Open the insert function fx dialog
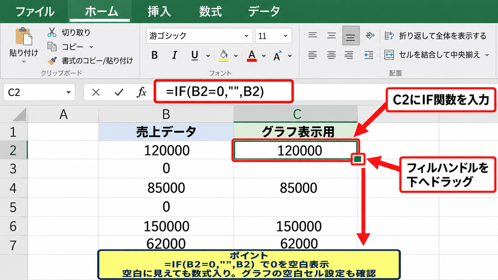Screen dimensions: 498x280 [x=141, y=92]
